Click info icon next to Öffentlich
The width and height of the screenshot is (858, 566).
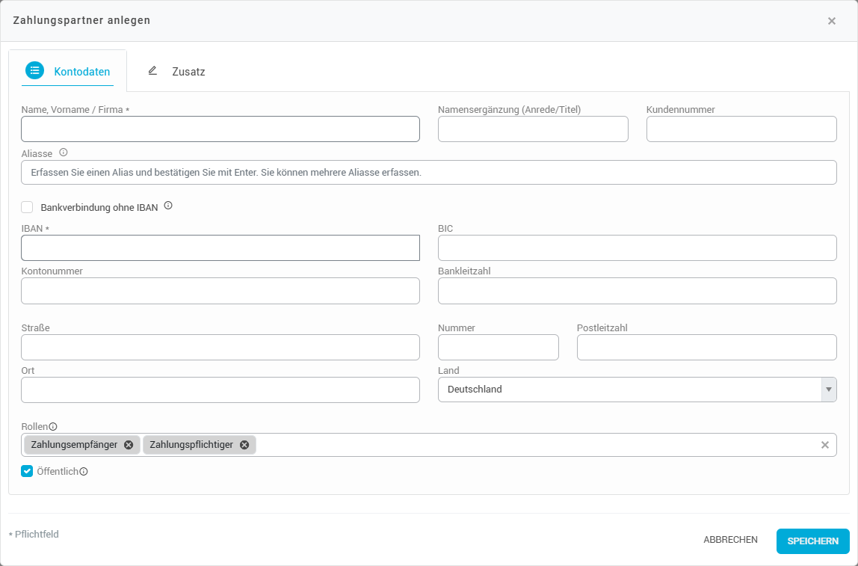tap(84, 472)
